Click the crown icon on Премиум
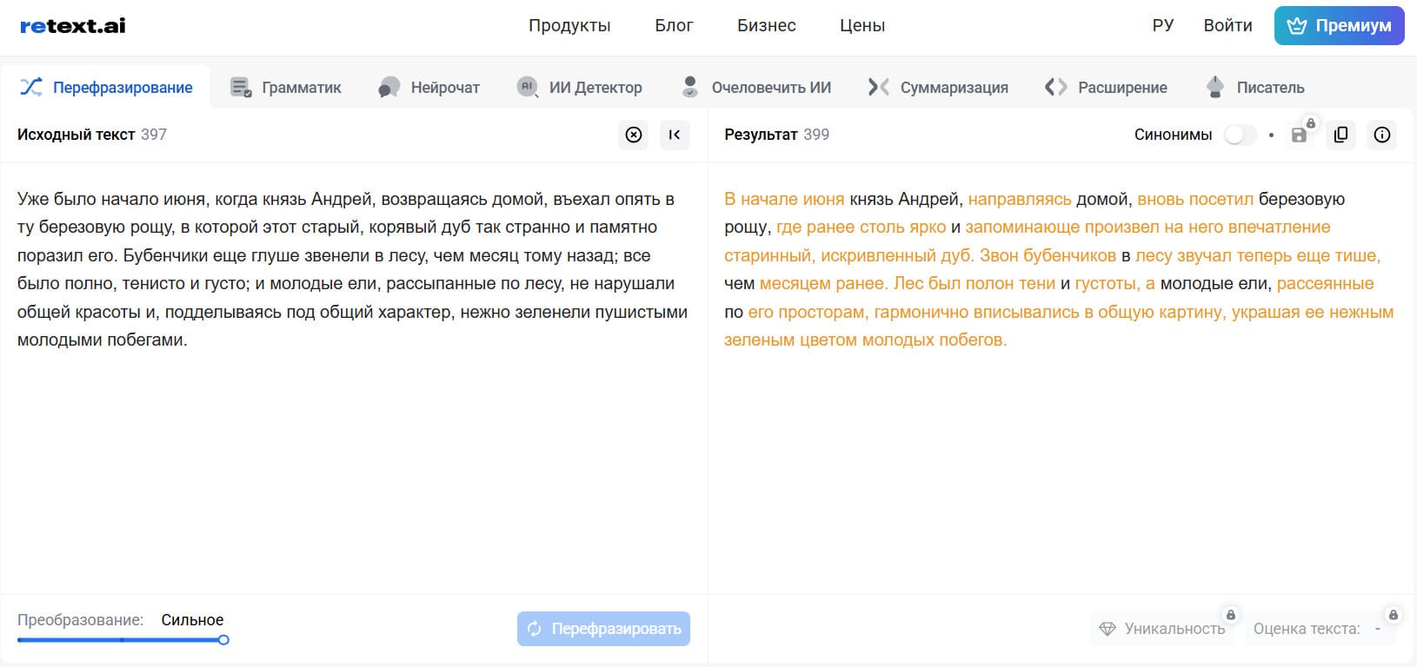This screenshot has height=667, width=1417. [x=1297, y=26]
